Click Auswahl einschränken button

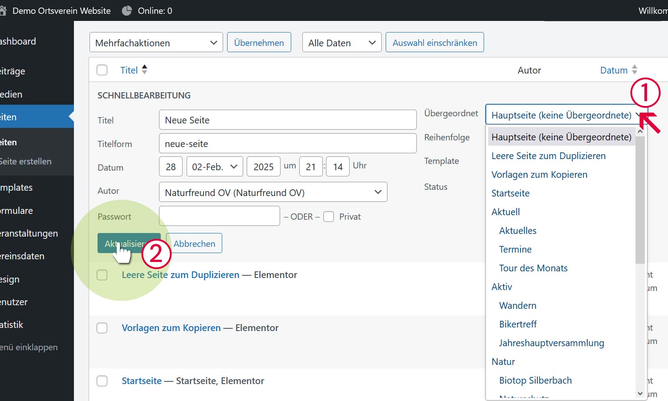(x=435, y=42)
